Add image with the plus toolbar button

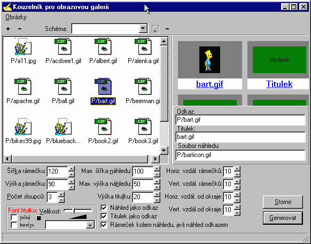click(8, 29)
